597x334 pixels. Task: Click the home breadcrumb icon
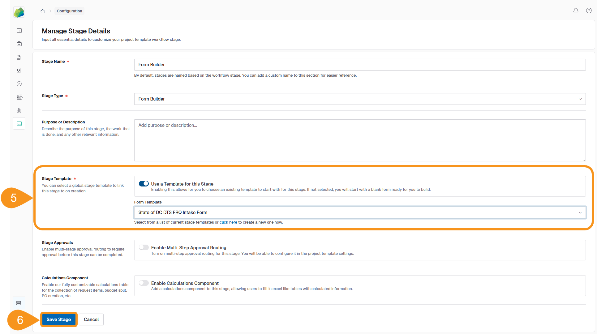(42, 11)
